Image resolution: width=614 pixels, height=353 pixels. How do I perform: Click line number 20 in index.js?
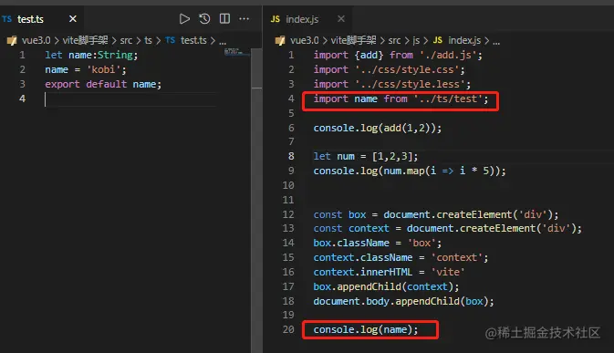click(x=288, y=329)
